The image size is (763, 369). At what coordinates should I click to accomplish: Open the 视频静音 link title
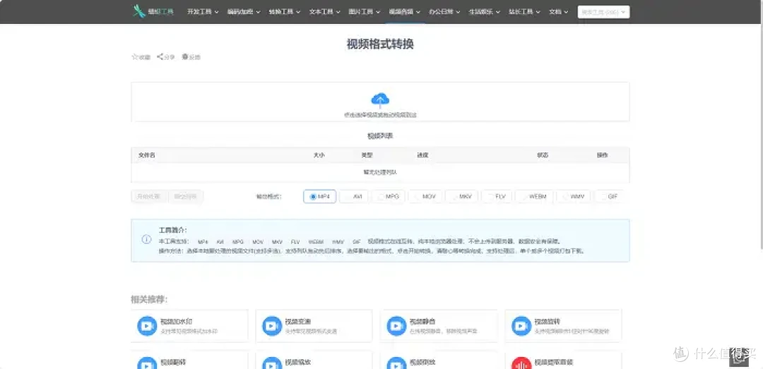[x=423, y=321]
